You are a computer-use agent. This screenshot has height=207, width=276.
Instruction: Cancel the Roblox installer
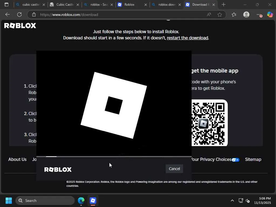(174, 169)
